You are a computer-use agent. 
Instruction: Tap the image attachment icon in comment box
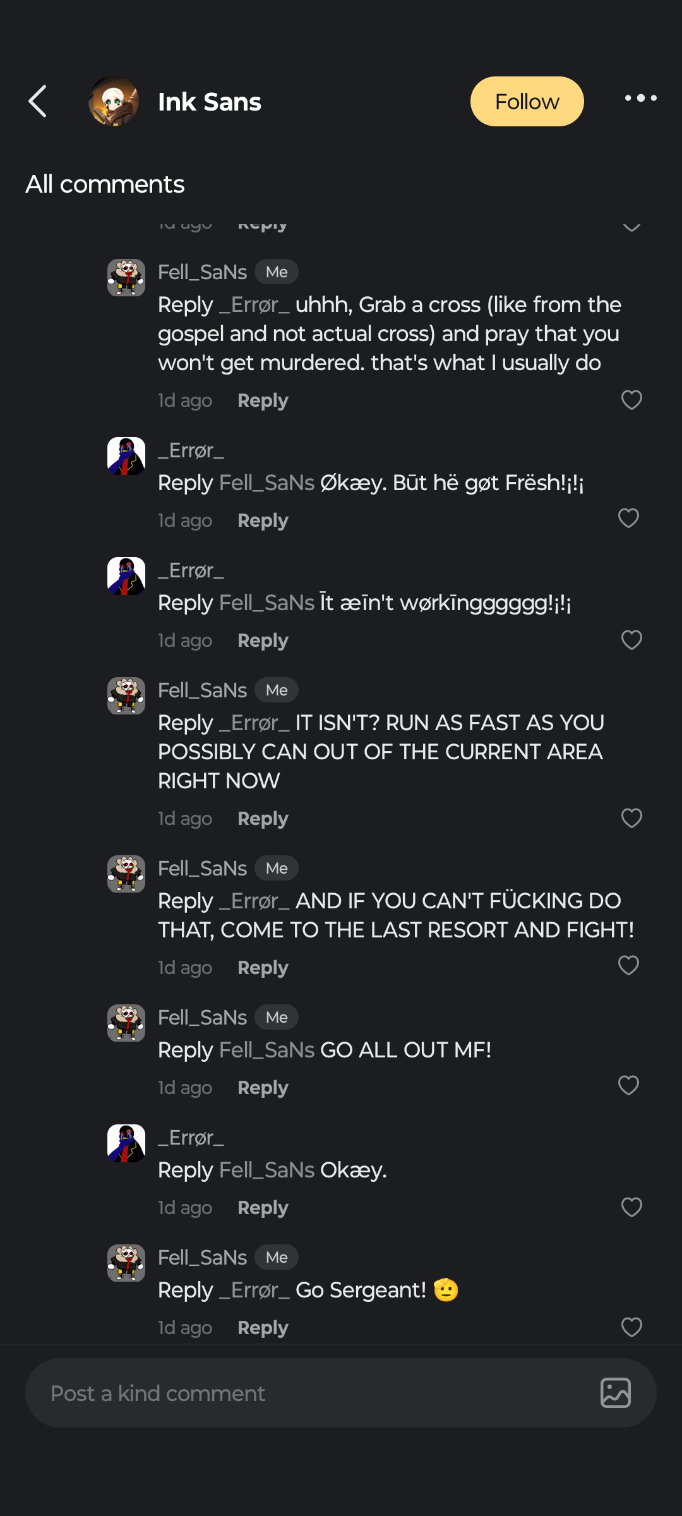click(615, 1393)
